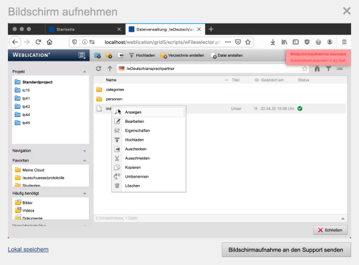
Task: Go to browser home page icon
Action: click(x=49, y=42)
